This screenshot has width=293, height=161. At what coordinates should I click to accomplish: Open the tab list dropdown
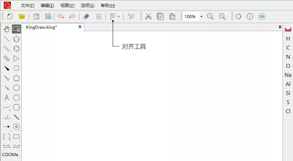point(280,27)
